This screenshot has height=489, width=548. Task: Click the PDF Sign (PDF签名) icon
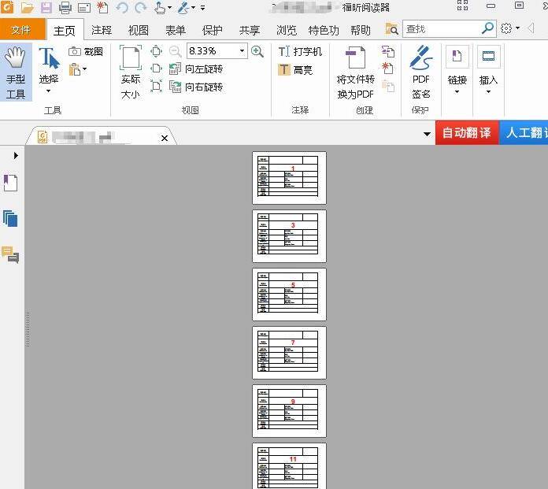click(421, 72)
